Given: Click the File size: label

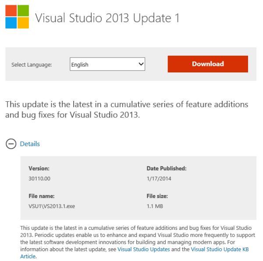Looking at the screenshot, I should [x=157, y=196].
